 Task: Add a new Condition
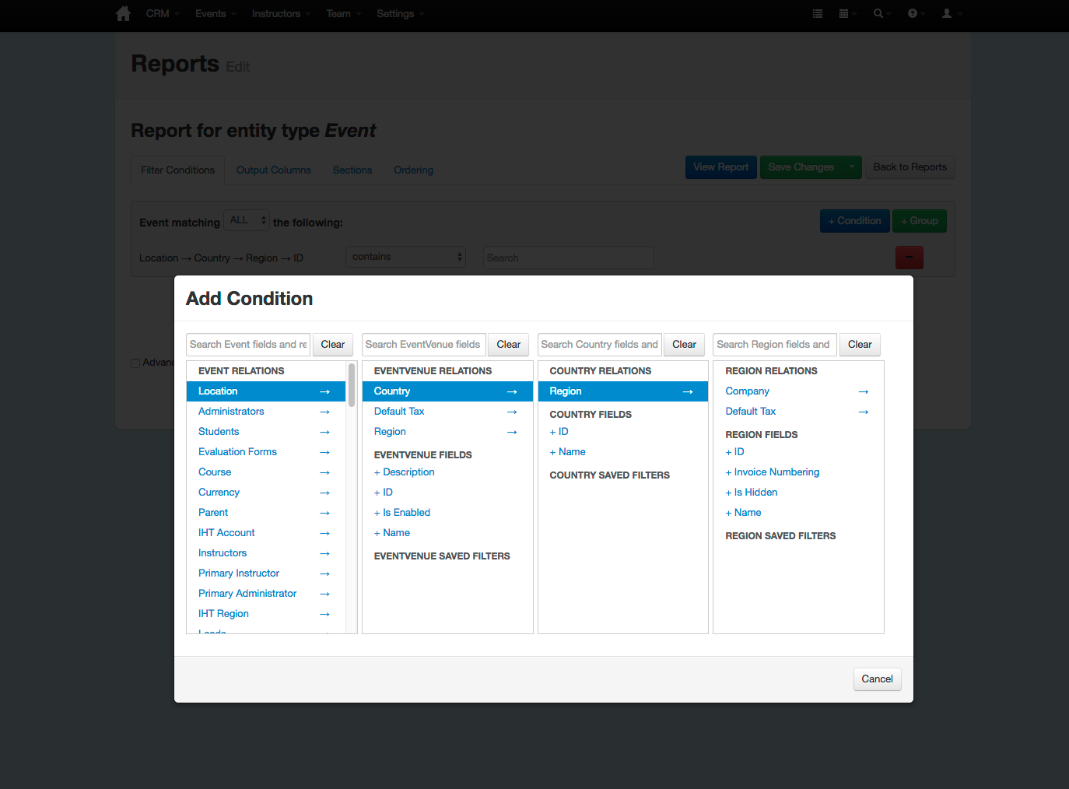(x=855, y=221)
